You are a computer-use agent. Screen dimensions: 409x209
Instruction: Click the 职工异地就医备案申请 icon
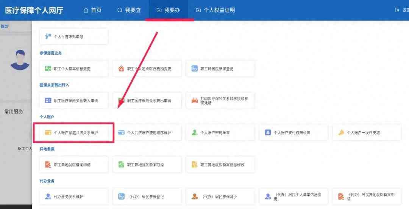(48, 165)
